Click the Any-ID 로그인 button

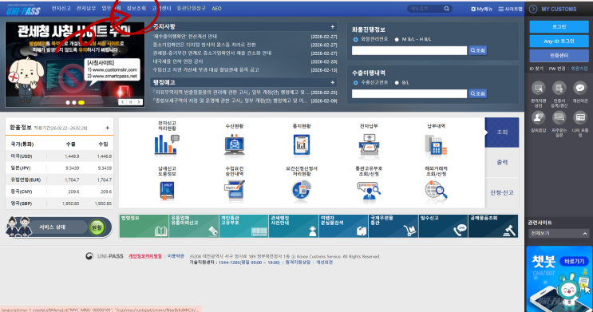(x=559, y=41)
